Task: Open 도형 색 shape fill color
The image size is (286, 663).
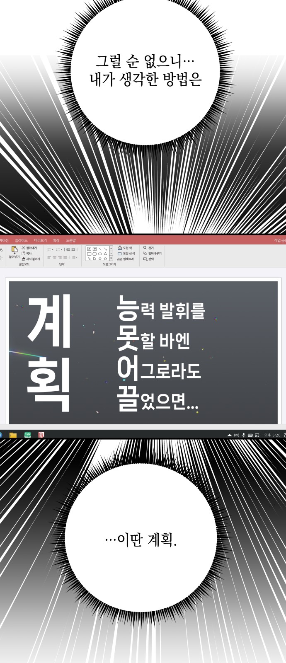Action: coord(125,248)
